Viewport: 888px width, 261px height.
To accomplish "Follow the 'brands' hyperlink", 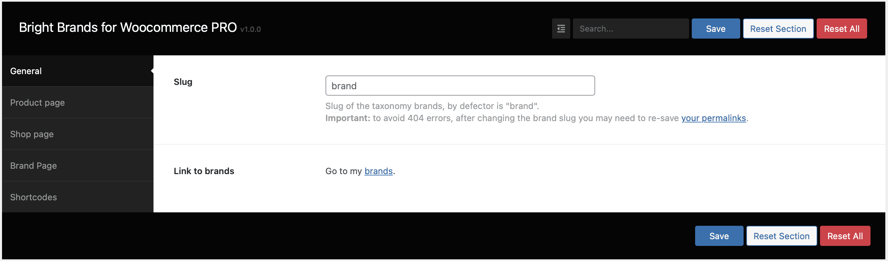I will pos(378,171).
